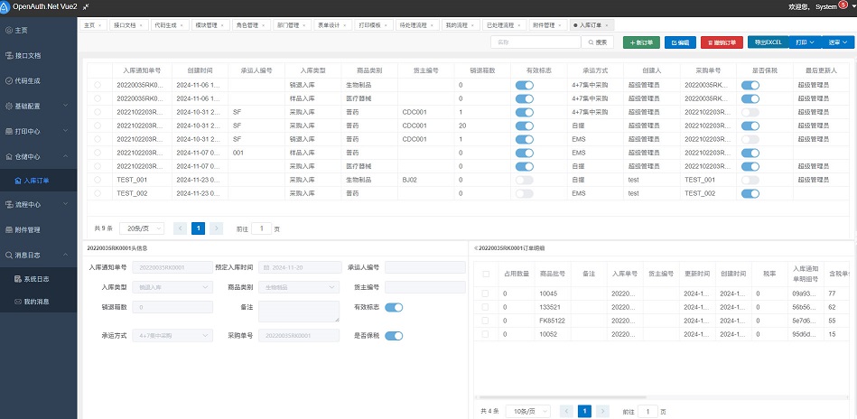Close the 部门管理 tab with its x
The image size is (857, 419).
coord(304,25)
